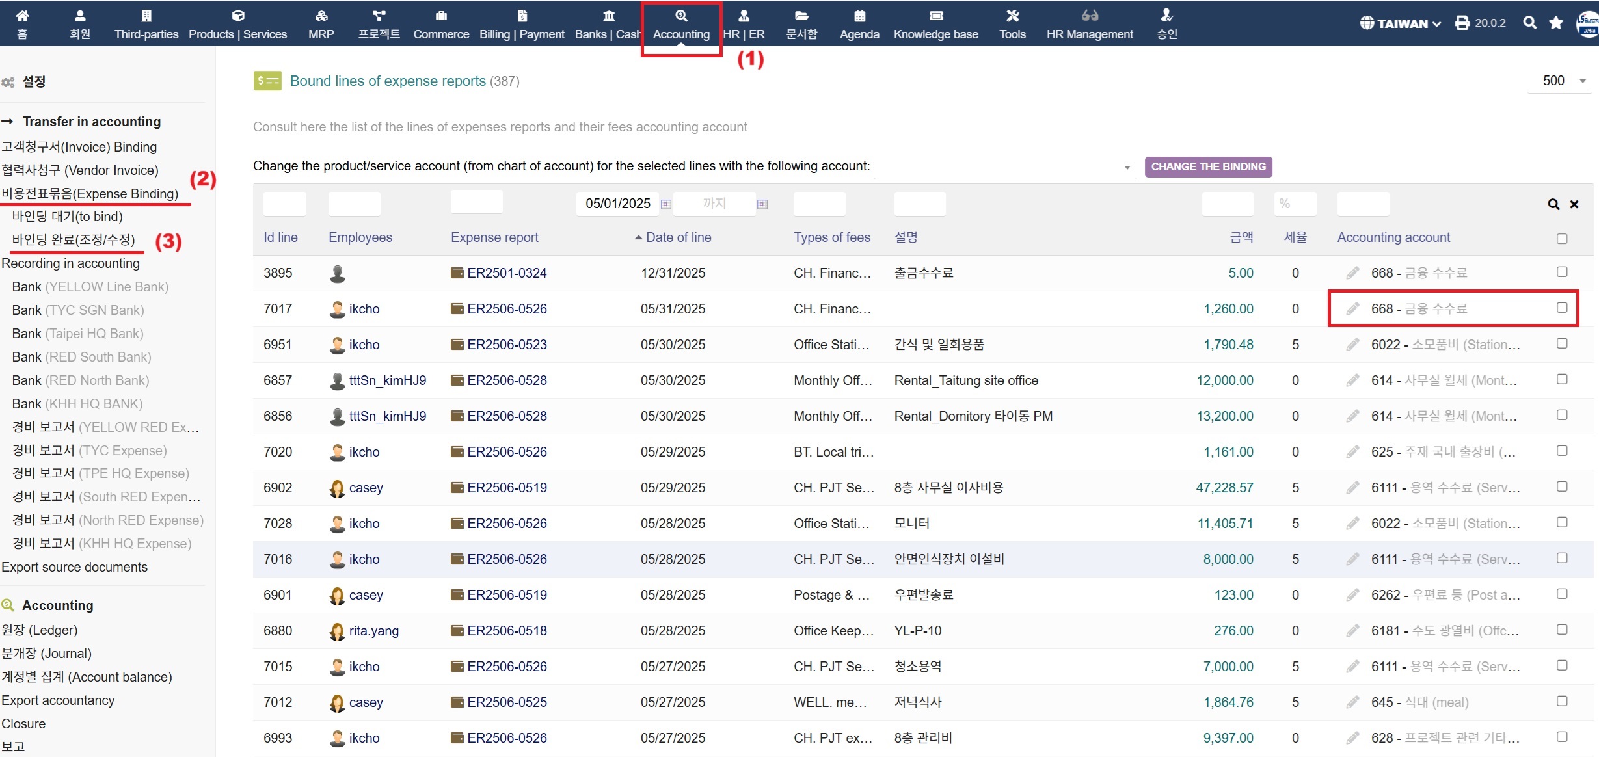The image size is (1599, 757).
Task: Open the Tools menu icon
Action: pos(1012,16)
